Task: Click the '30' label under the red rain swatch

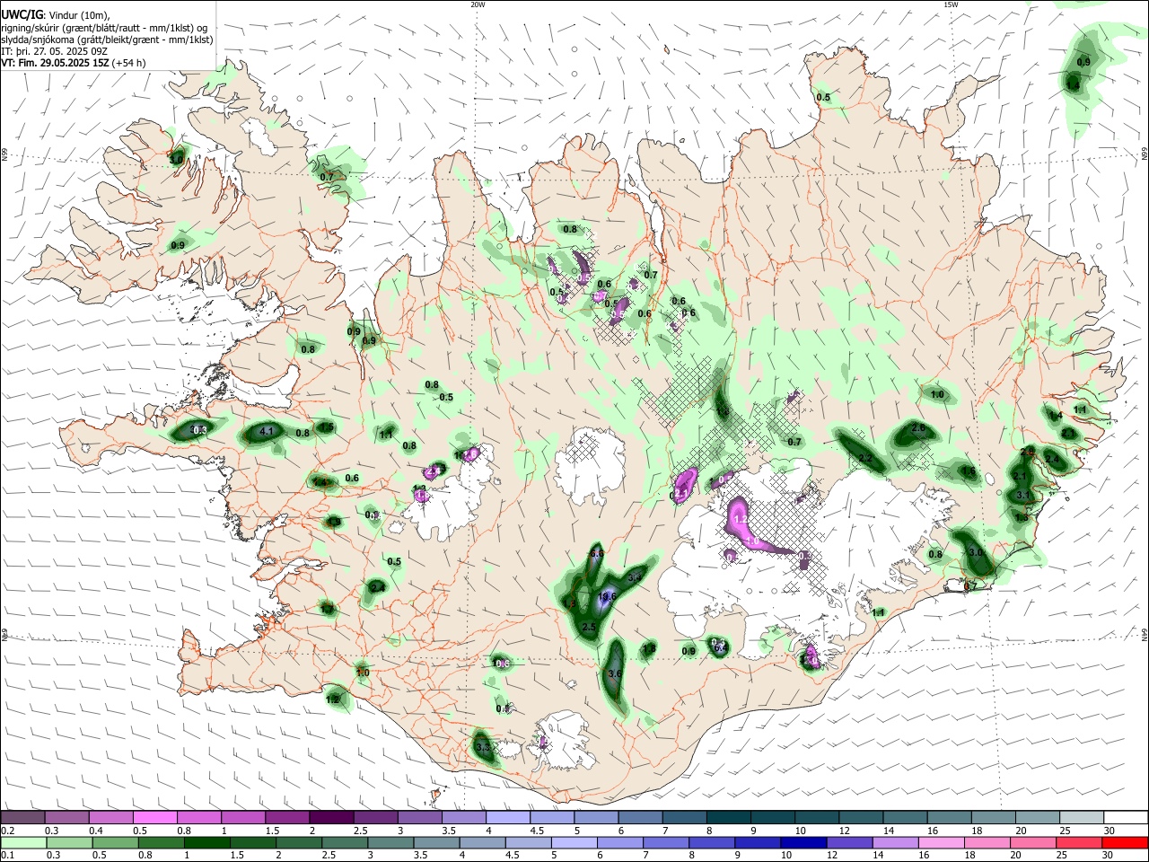Action: (x=1109, y=856)
